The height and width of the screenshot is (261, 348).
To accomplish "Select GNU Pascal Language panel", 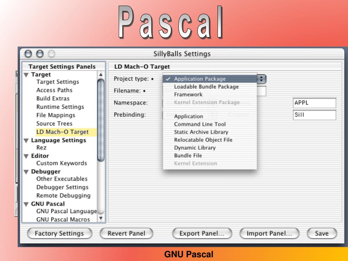I will (x=67, y=211).
